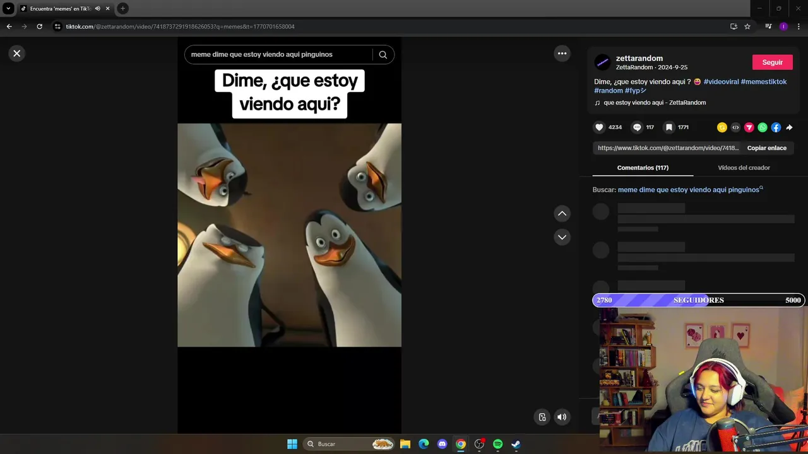Viewport: 808px width, 454px height.
Task: Open the #memestiktok hashtag
Action: coord(764,81)
